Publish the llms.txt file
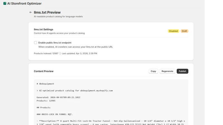This screenshot has height=125, width=223. point(182,71)
